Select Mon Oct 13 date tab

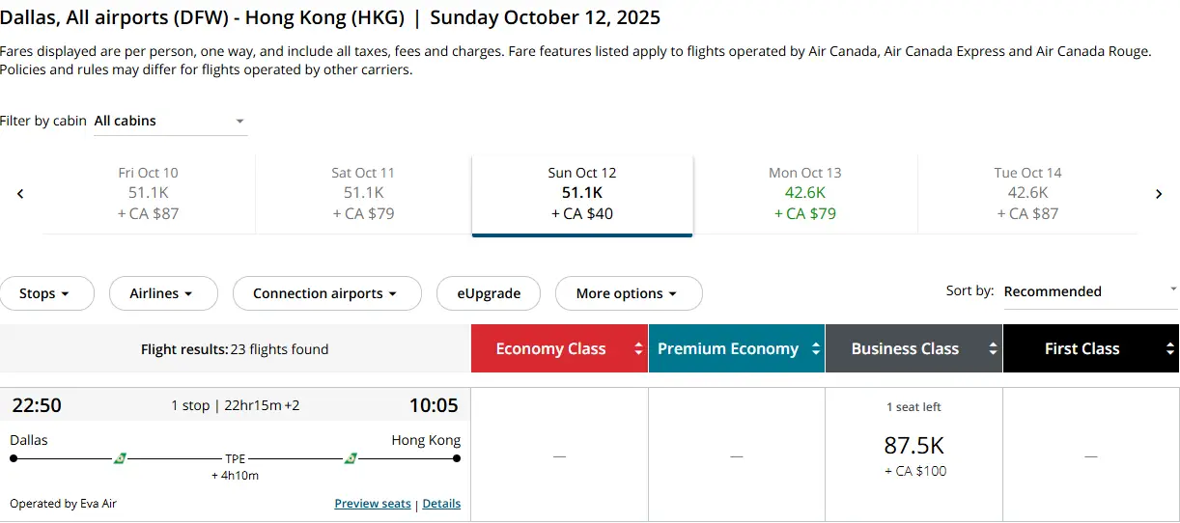coord(805,194)
